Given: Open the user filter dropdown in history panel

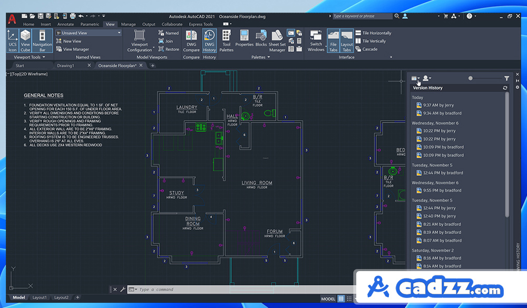Looking at the screenshot, I should click(x=427, y=79).
